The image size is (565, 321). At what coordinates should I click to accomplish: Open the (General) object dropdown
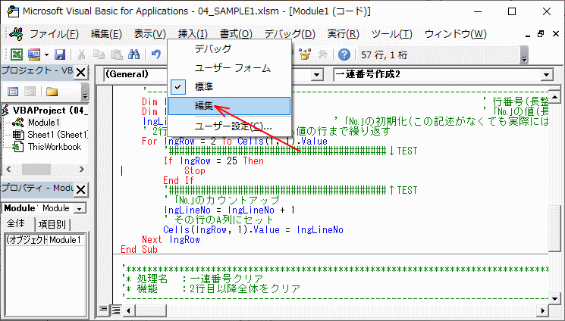[x=317, y=75]
